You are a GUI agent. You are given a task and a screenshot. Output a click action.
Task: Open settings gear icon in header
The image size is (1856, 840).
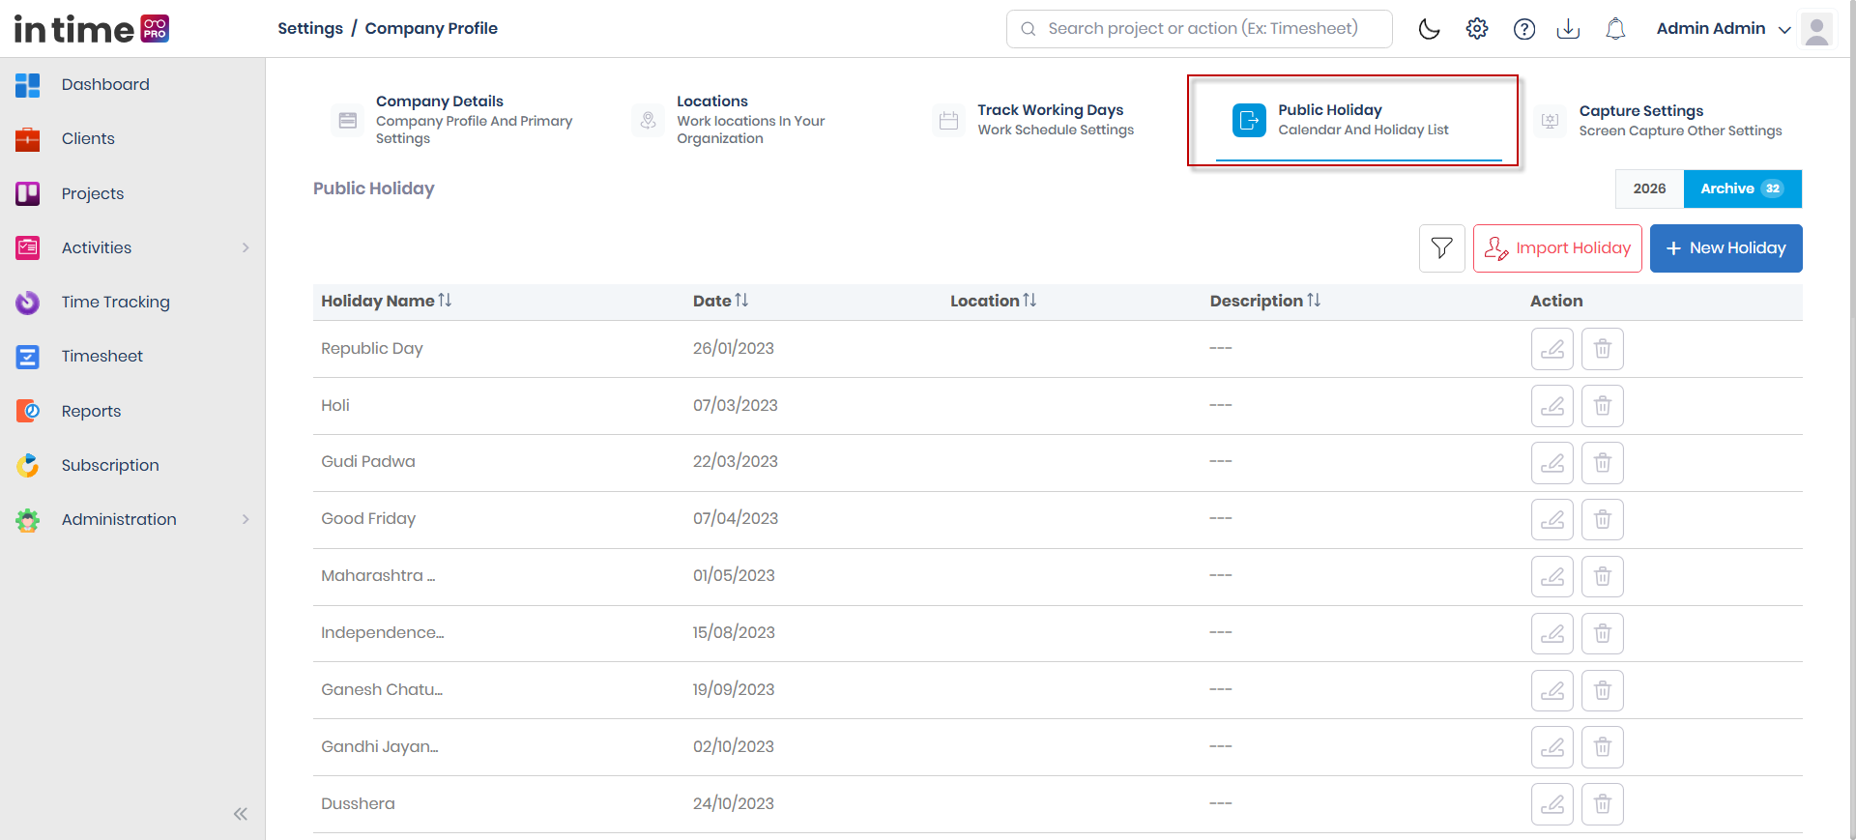coord(1477,29)
